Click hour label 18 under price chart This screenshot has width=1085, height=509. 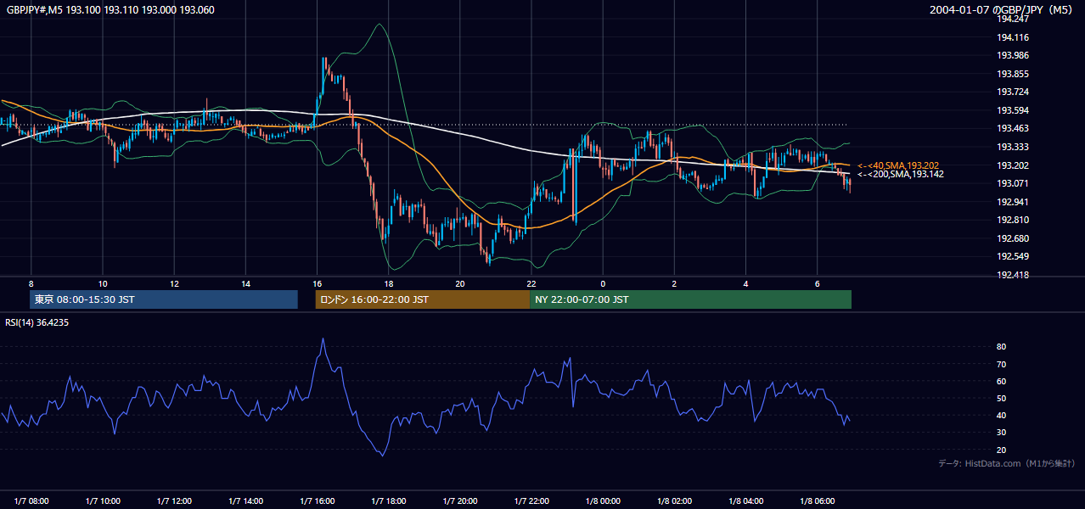coord(389,283)
